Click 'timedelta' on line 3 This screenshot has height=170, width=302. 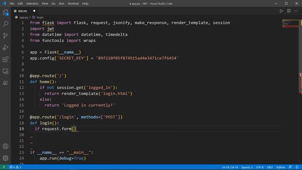[x=117, y=34]
